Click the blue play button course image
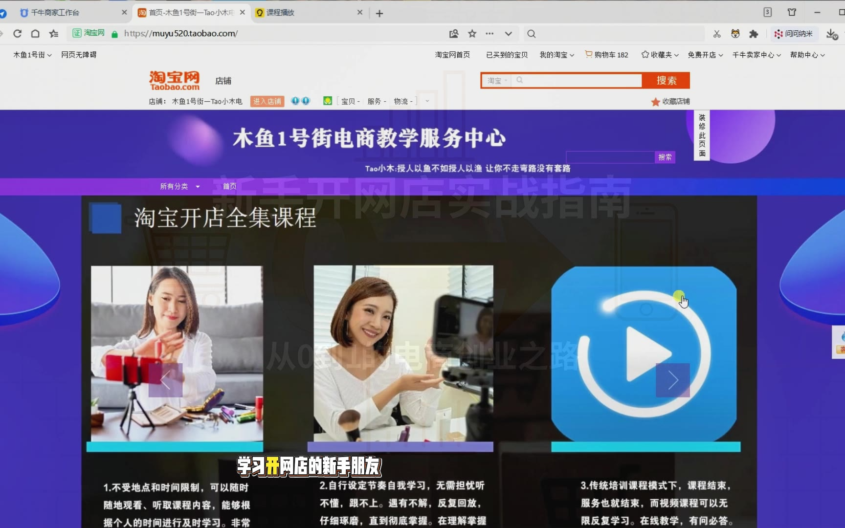Viewport: 845px width, 528px height. point(644,354)
